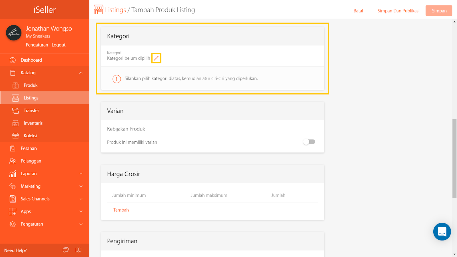The image size is (457, 257).
Task: Expand the Sales Channels menu
Action: click(81, 199)
